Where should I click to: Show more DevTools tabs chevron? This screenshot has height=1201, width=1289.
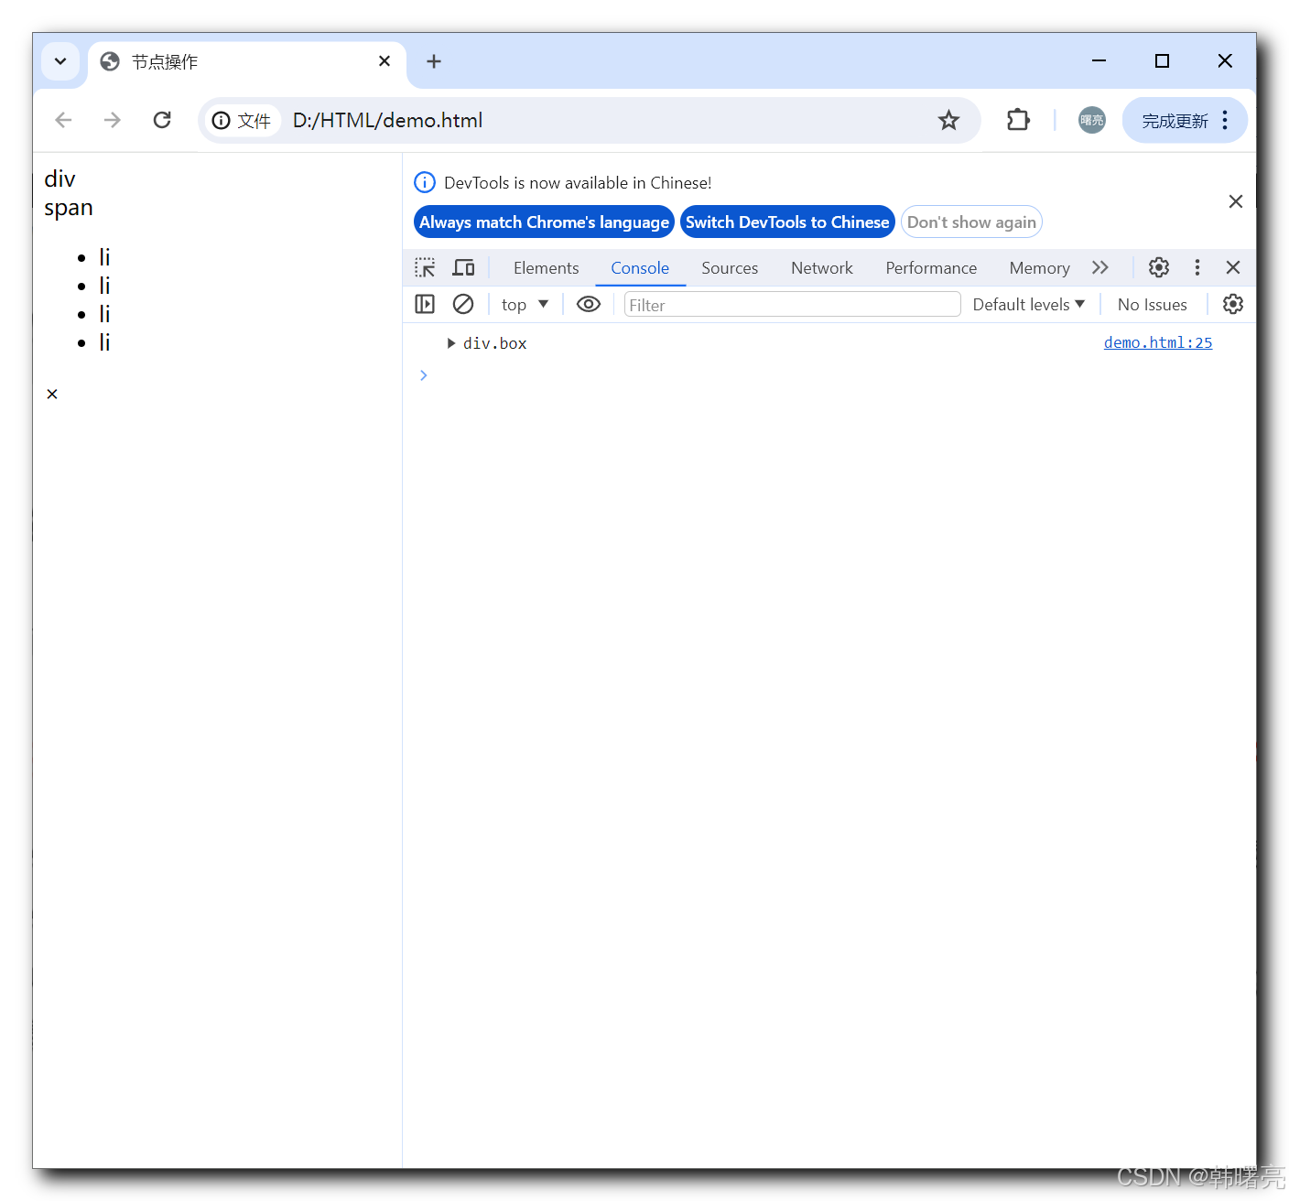point(1100,267)
